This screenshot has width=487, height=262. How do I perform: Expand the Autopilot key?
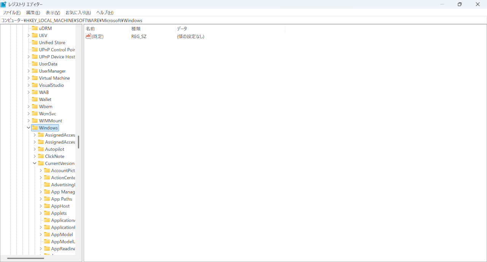[35, 149]
